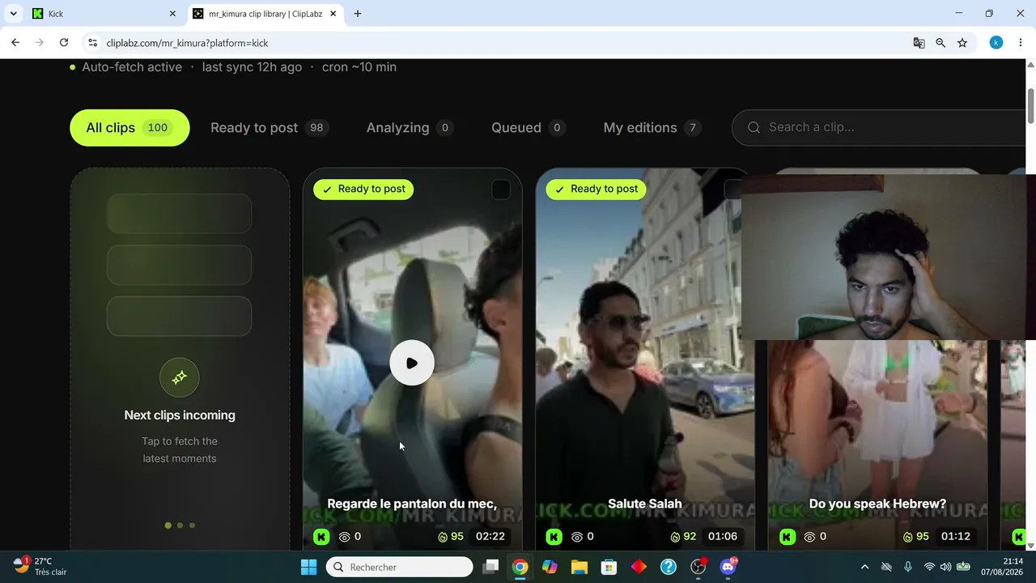The height and width of the screenshot is (583, 1036).
Task: Click the Kick logo on the "Do you speak Hebrew?" clip
Action: [x=787, y=536]
